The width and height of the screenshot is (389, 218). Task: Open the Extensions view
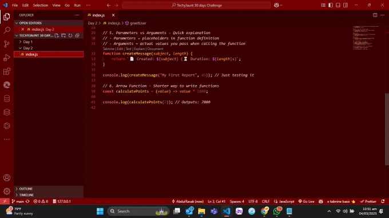[7, 71]
